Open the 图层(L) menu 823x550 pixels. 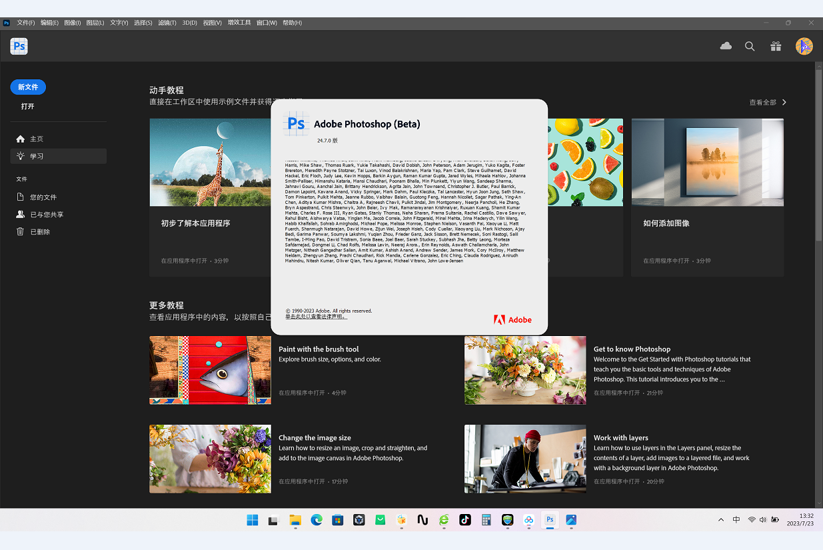point(95,23)
